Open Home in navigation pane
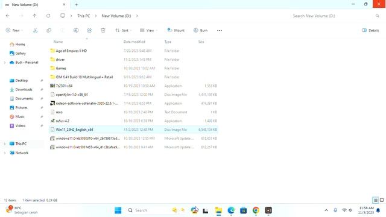This screenshot has height=217, width=386. click(x=17, y=44)
